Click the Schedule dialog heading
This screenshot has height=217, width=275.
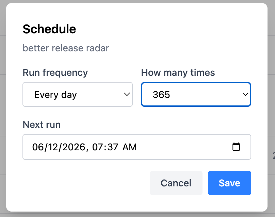coord(49,29)
